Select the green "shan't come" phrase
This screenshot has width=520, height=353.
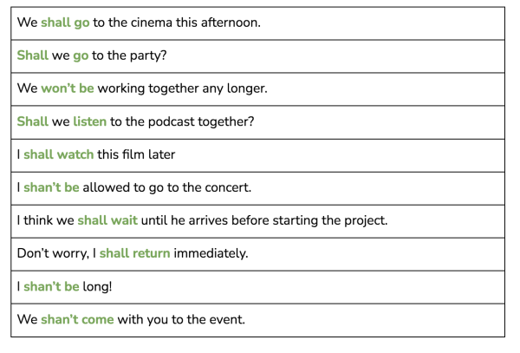pos(77,319)
